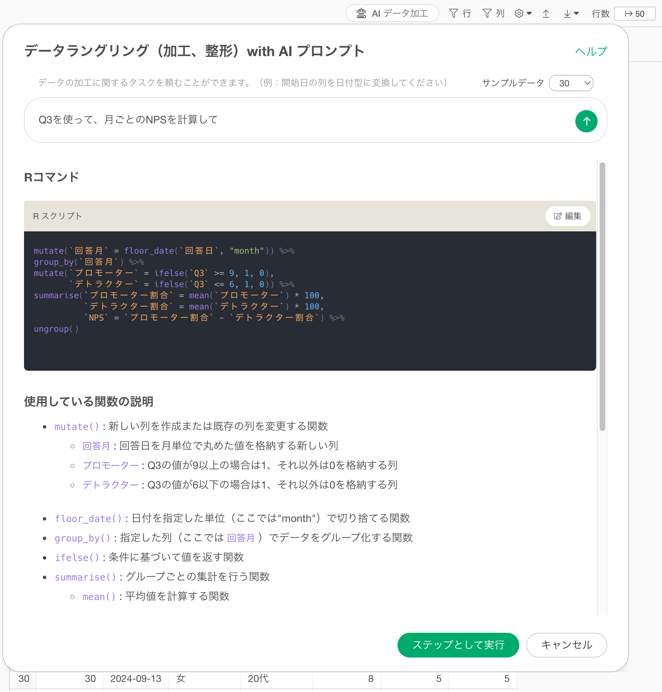This screenshot has height=692, width=662.
Task: Click the dialog's vertical scrollbar thumb
Action: tap(602, 297)
